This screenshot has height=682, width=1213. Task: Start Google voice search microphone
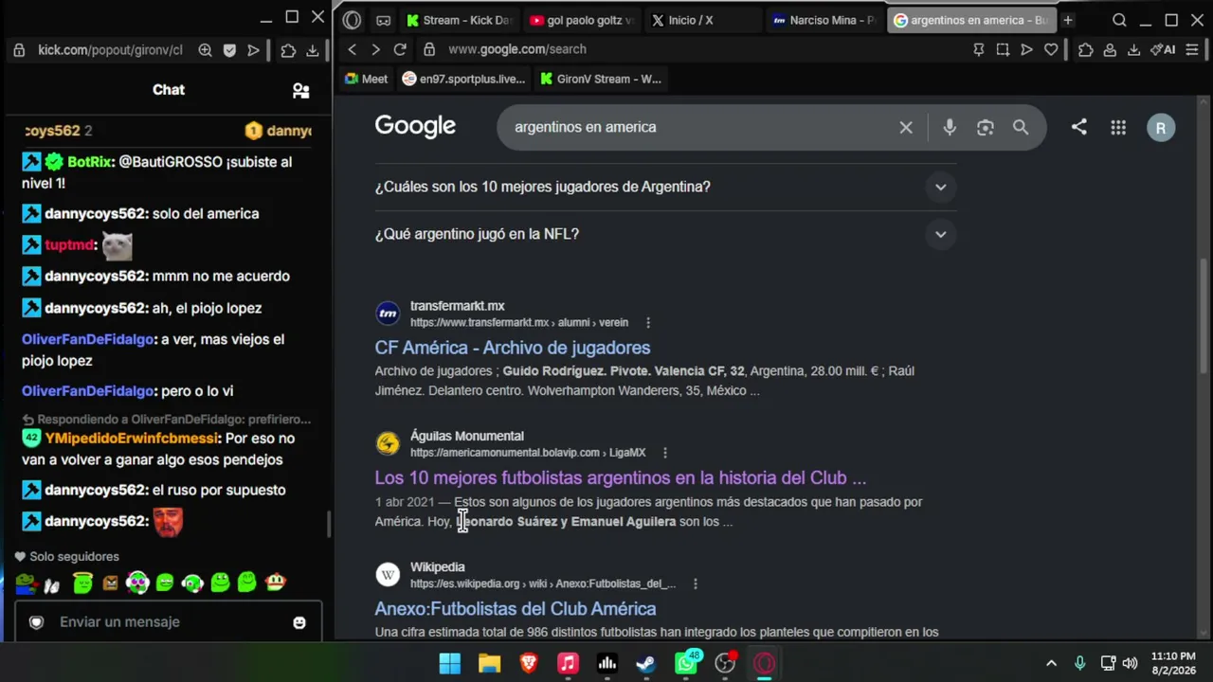(950, 127)
